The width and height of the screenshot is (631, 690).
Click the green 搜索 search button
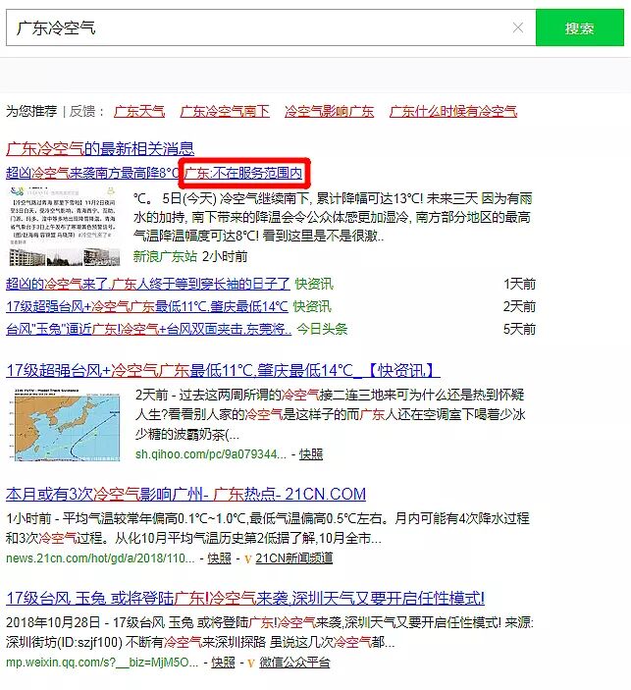point(580,27)
